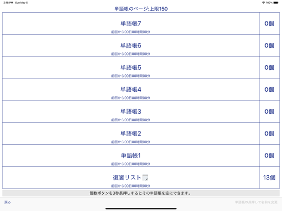Open the 単語帳7 wordbook
Screen dimensions: 282x211
coord(131,23)
